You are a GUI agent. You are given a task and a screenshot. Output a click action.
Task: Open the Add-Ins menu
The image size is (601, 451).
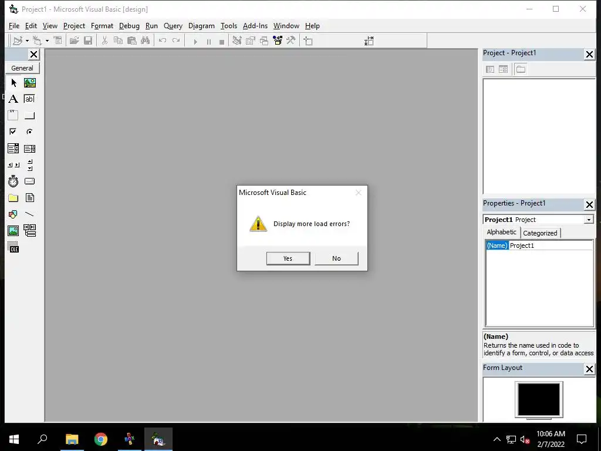(255, 26)
